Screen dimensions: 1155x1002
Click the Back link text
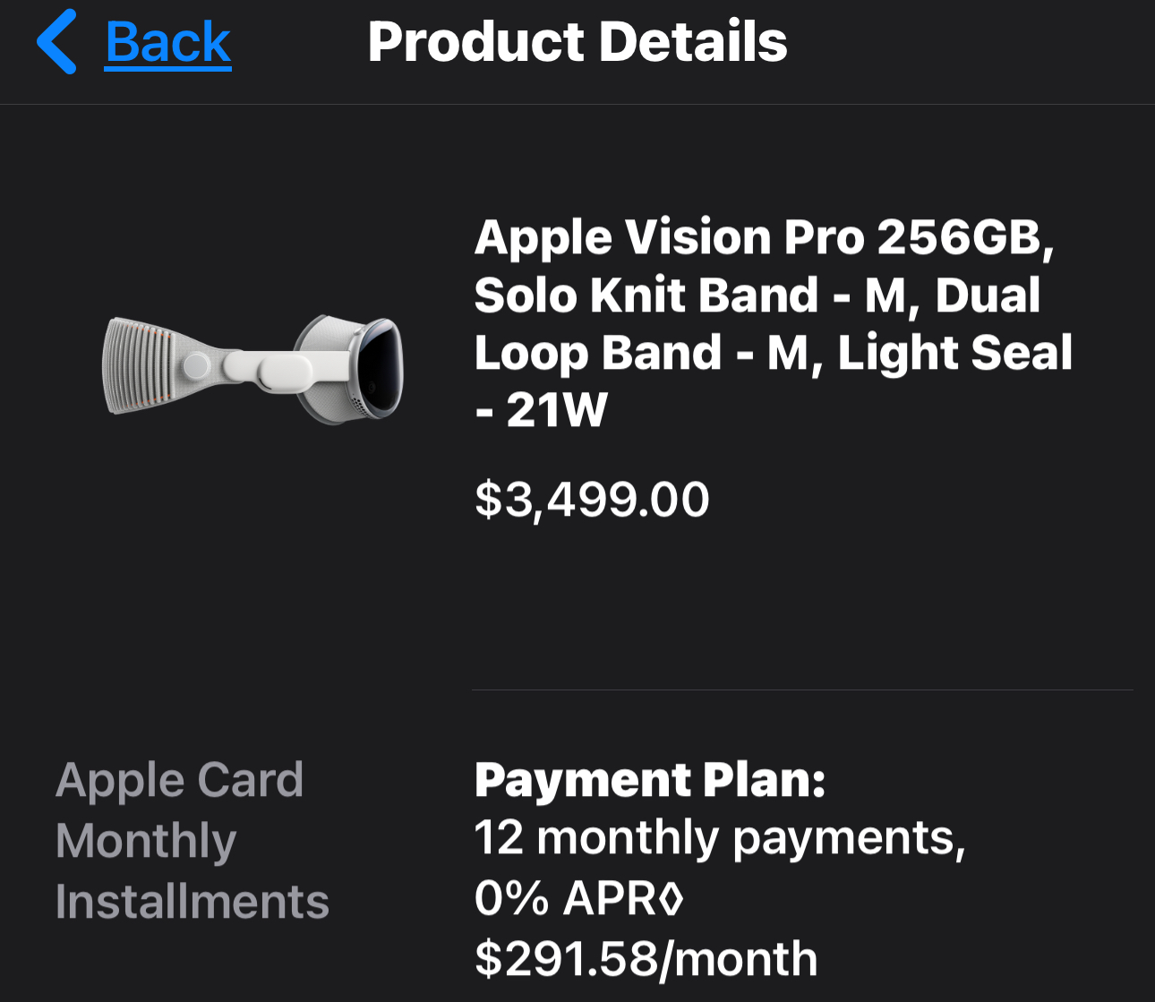(x=168, y=42)
